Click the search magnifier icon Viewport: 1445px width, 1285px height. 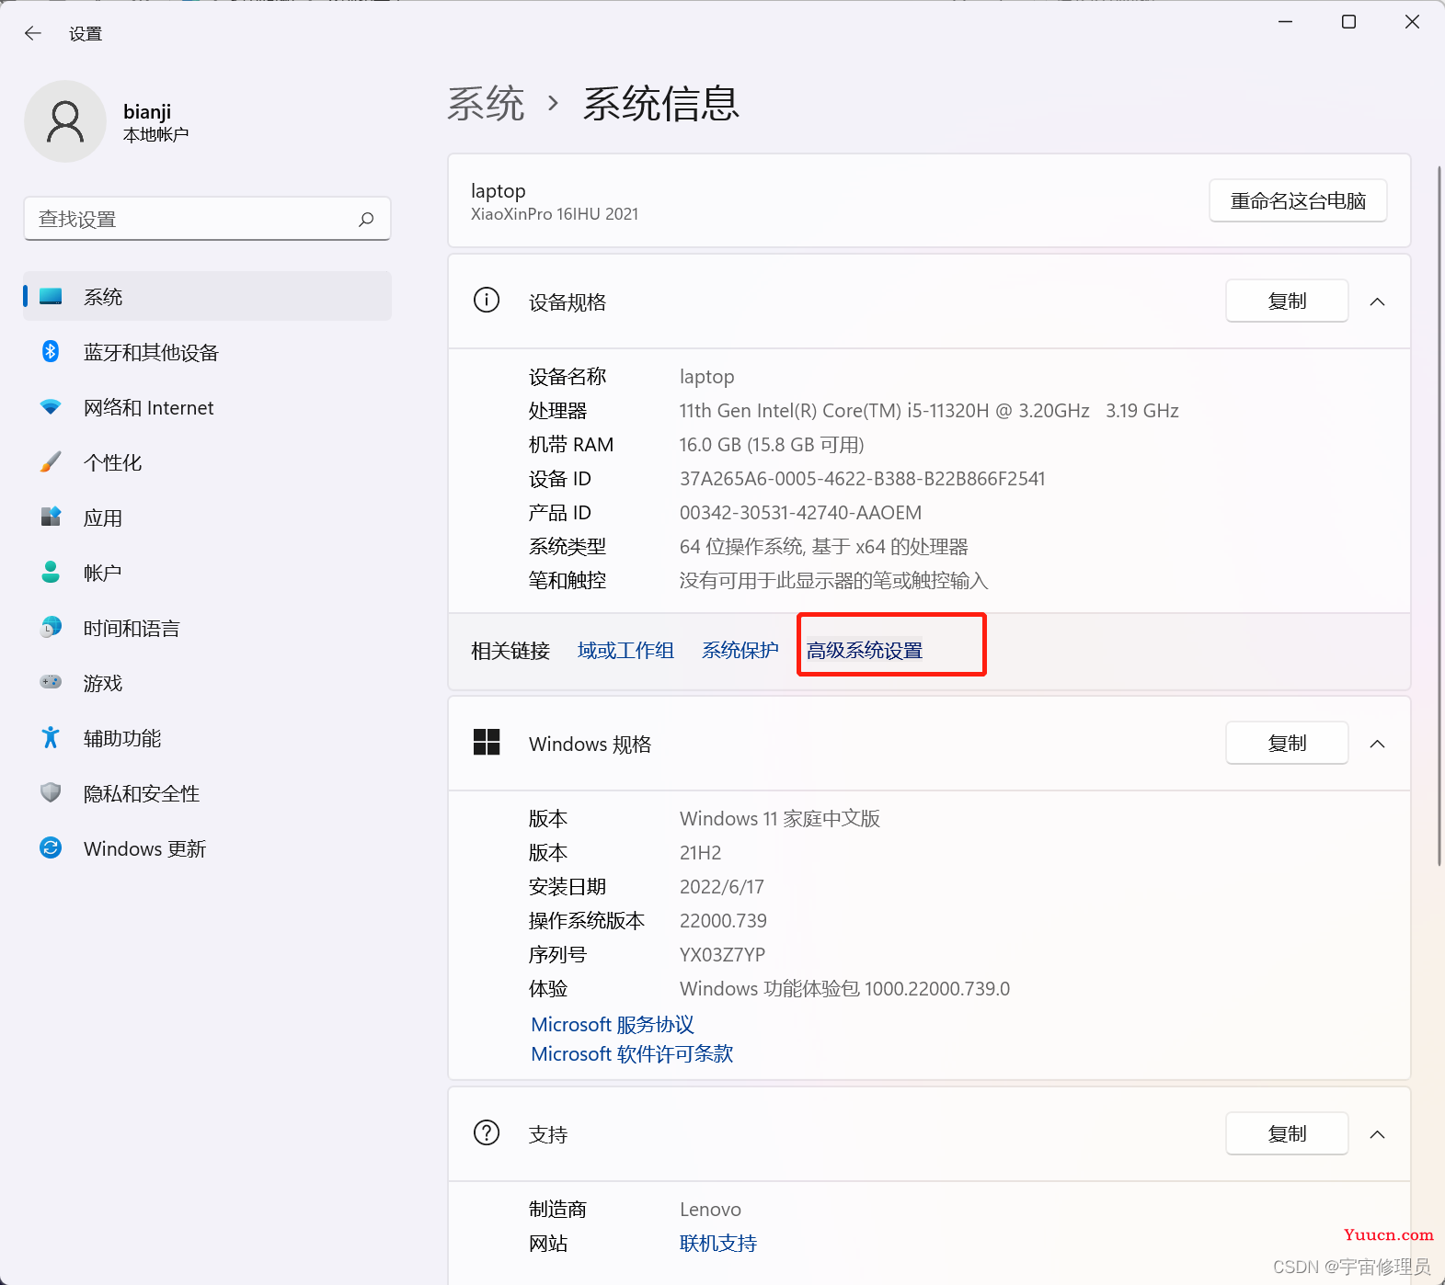pyautogui.click(x=366, y=219)
